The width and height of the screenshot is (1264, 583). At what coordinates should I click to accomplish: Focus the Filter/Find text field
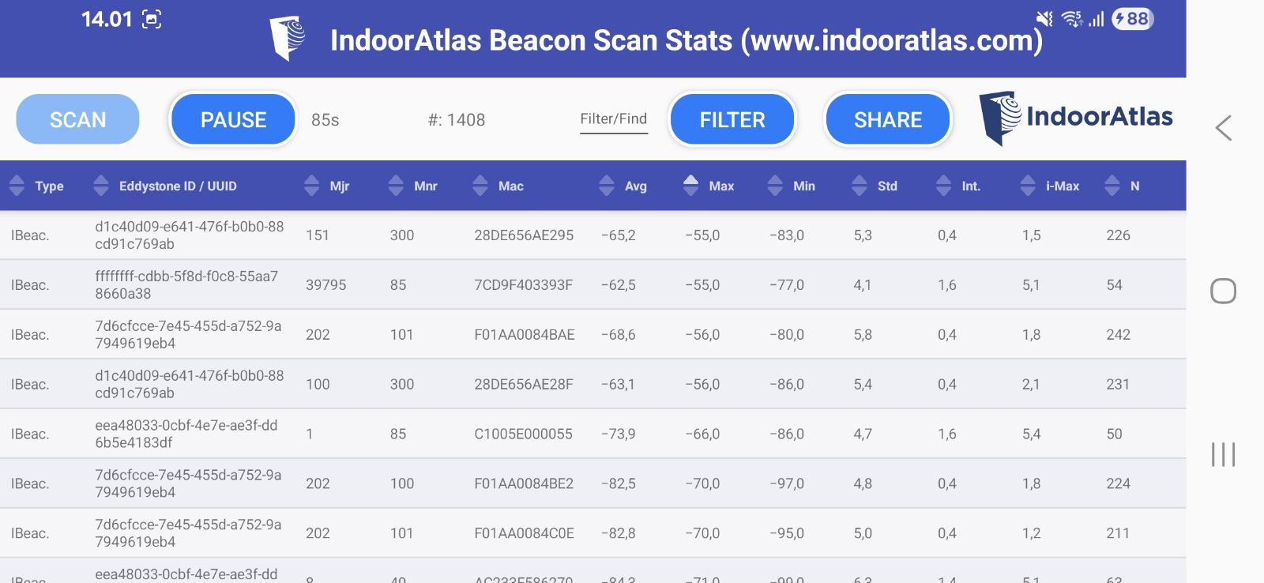click(613, 119)
